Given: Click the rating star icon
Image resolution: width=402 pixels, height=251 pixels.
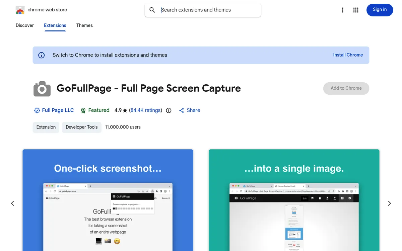Looking at the screenshot, I should pos(125,110).
